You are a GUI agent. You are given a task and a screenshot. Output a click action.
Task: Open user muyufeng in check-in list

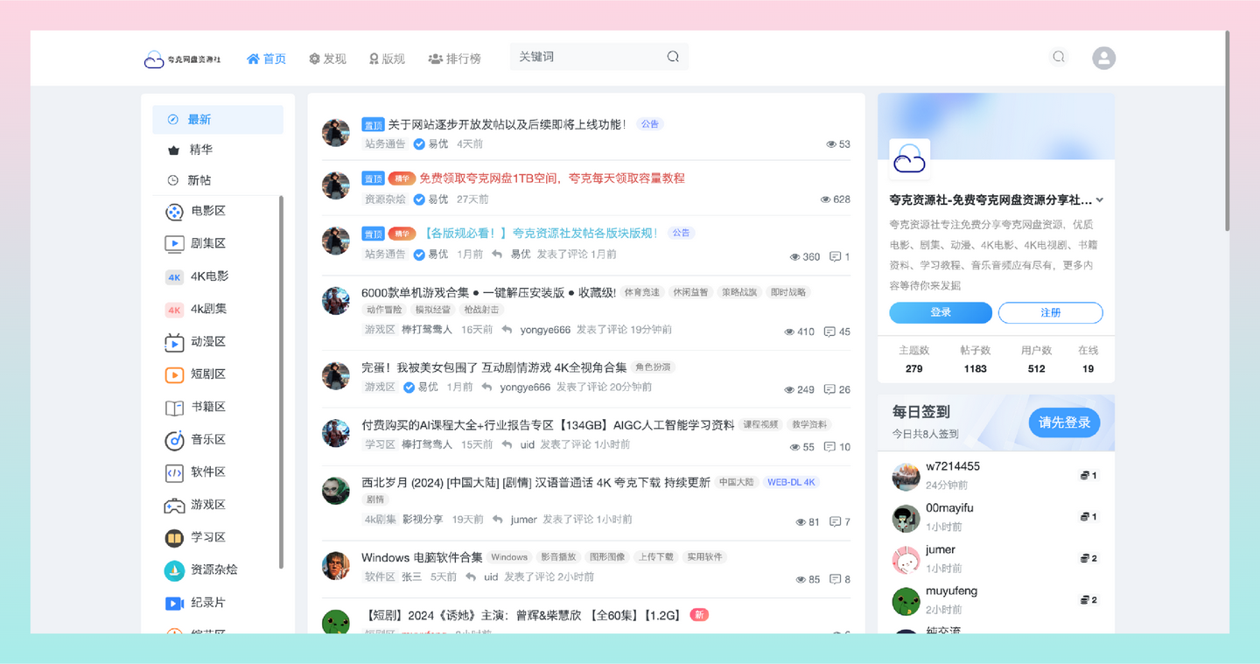pos(952,591)
